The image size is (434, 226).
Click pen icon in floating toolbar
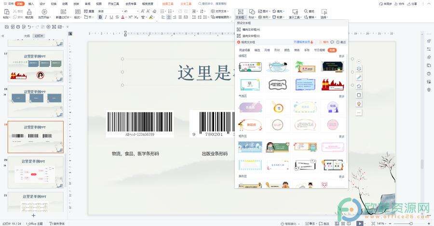(359, 78)
